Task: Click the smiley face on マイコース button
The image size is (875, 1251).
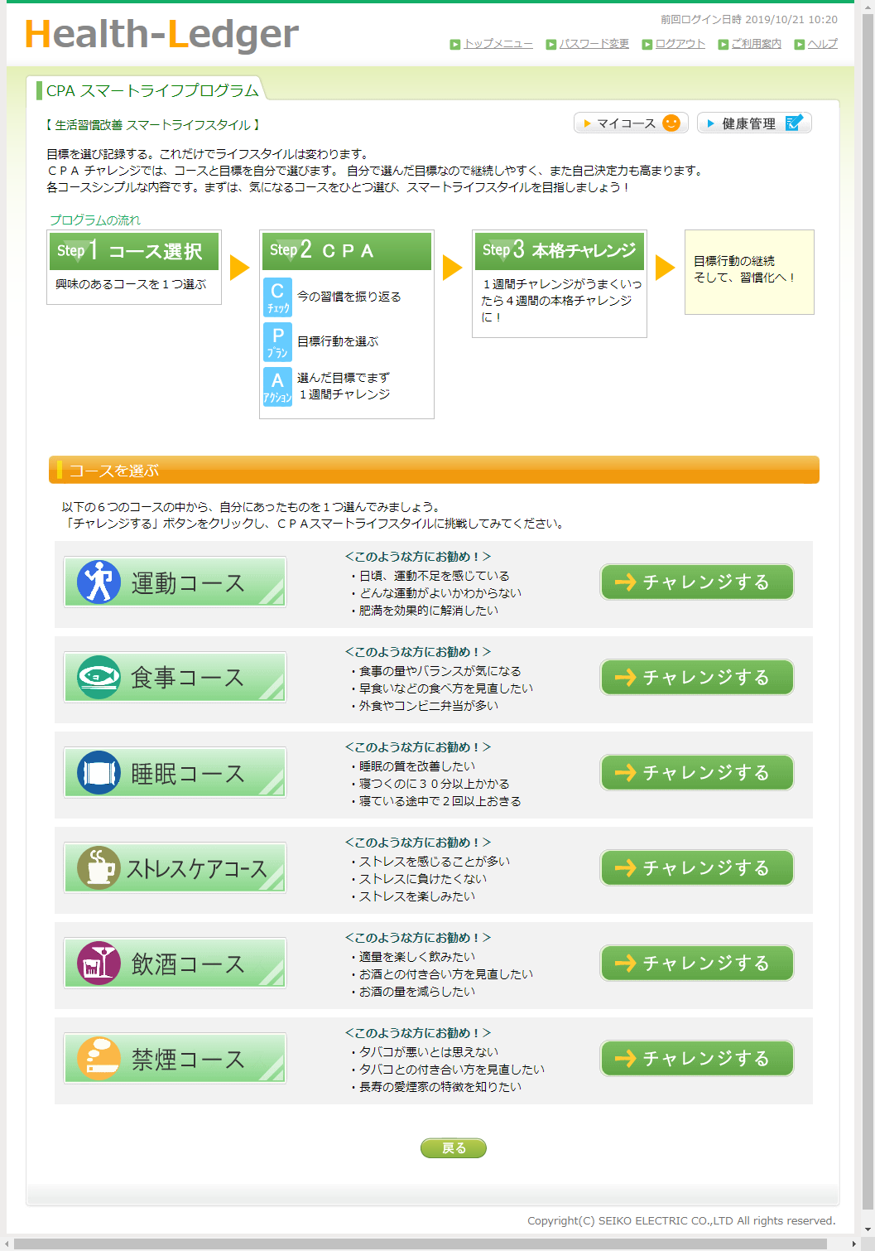Action: pos(671,123)
